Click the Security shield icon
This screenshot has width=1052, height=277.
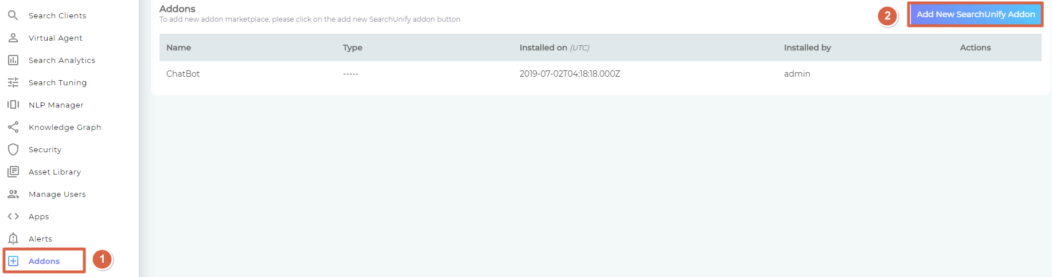[13, 149]
